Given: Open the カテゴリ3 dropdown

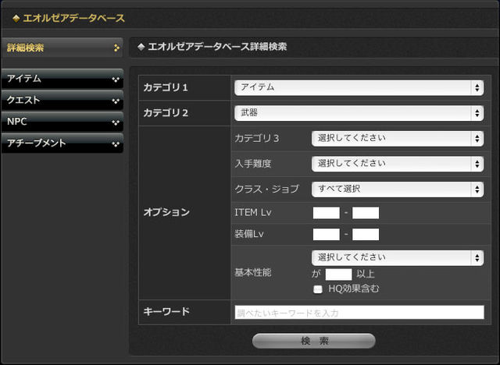Looking at the screenshot, I should click(x=398, y=138).
